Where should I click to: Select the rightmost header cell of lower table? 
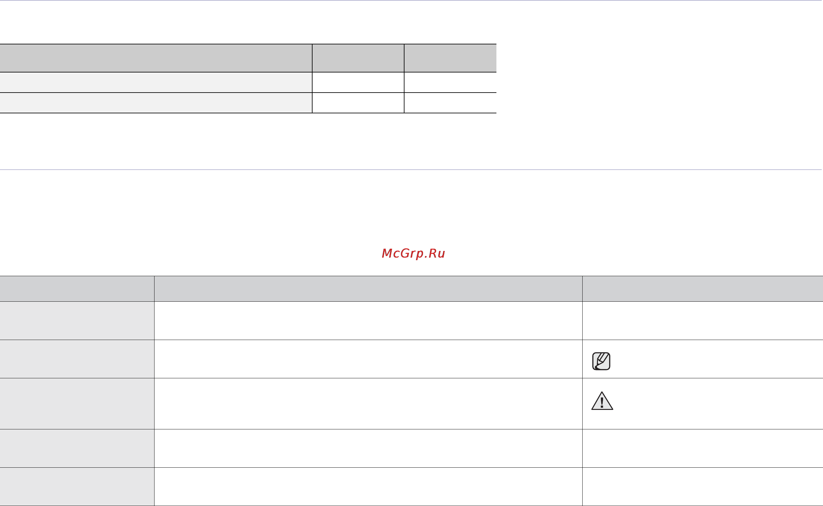tap(703, 289)
